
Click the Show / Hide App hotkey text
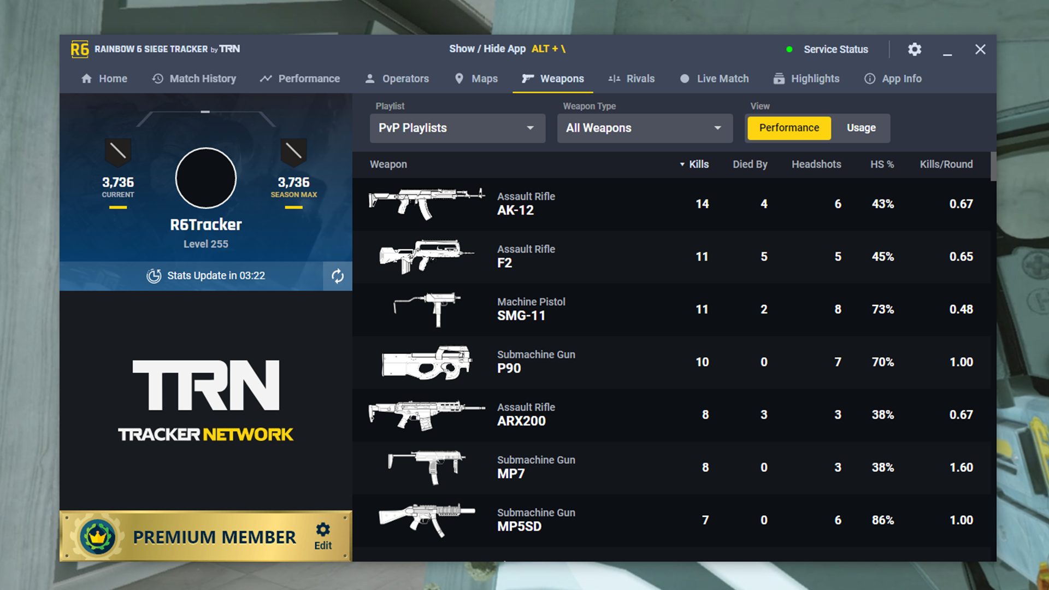507,49
